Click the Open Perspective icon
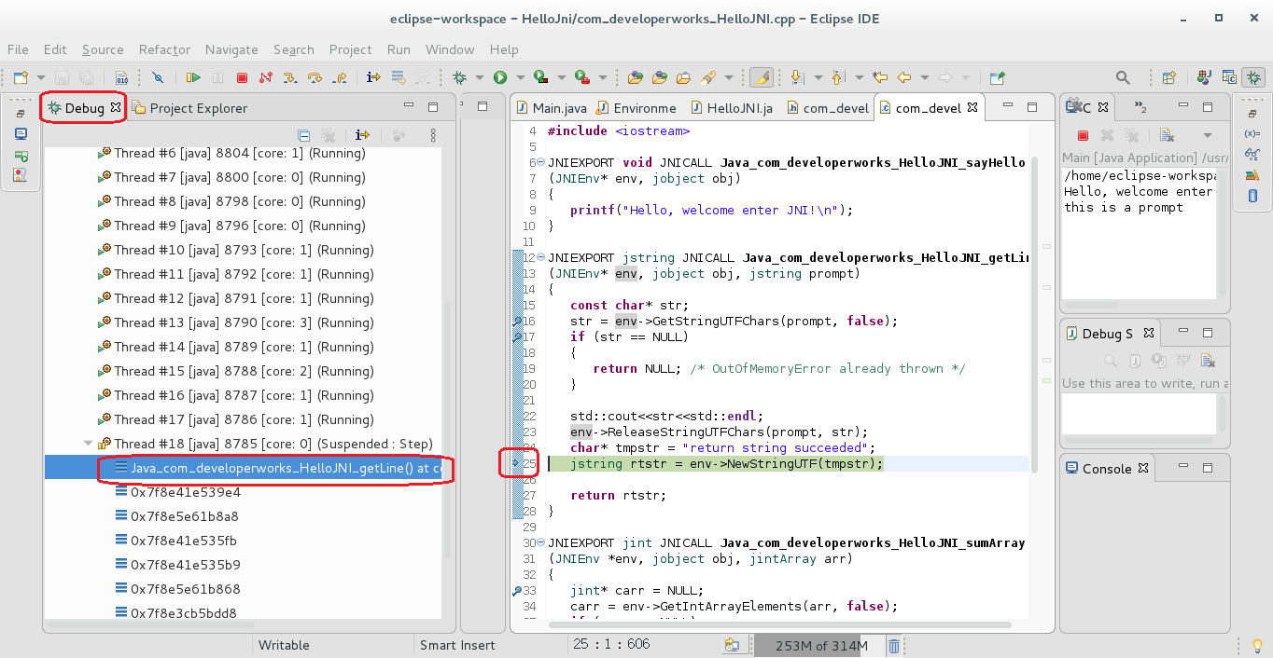Image resolution: width=1273 pixels, height=658 pixels. [1169, 78]
